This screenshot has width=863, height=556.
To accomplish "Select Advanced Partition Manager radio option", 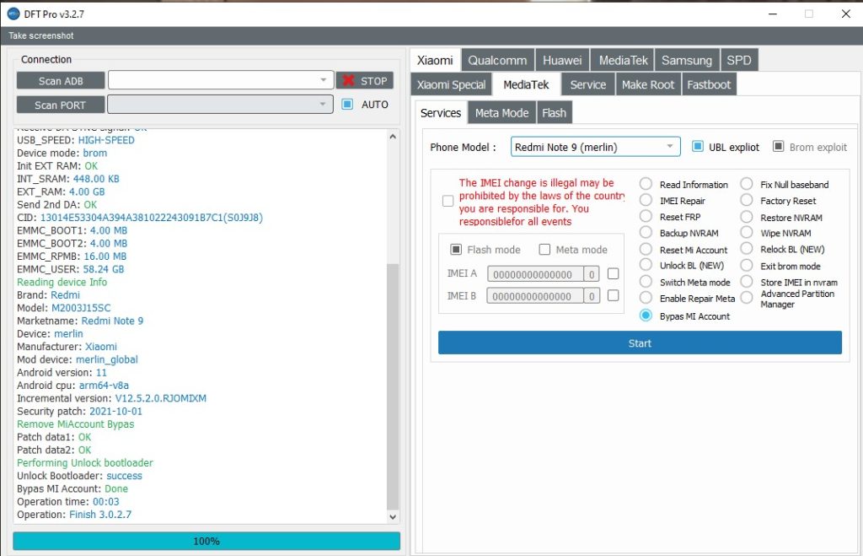I will [747, 298].
